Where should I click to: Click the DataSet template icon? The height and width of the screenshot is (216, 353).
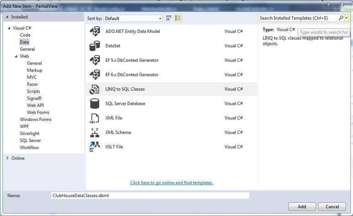click(95, 46)
